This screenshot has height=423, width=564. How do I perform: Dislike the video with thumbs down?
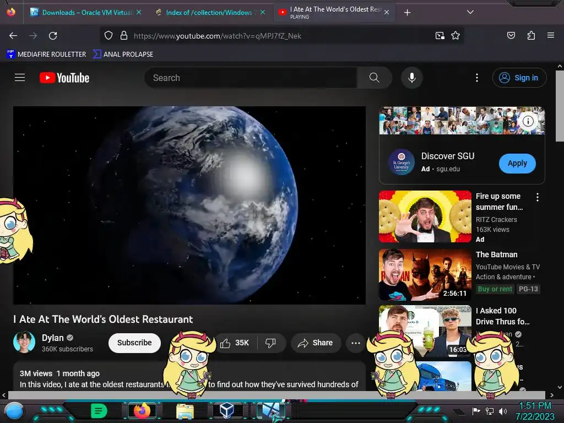point(270,343)
